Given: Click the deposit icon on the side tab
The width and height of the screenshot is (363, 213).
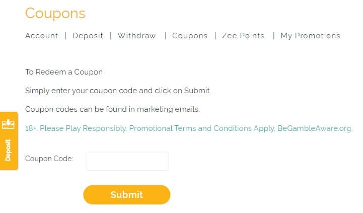Looking at the screenshot, I should [x=9, y=124].
